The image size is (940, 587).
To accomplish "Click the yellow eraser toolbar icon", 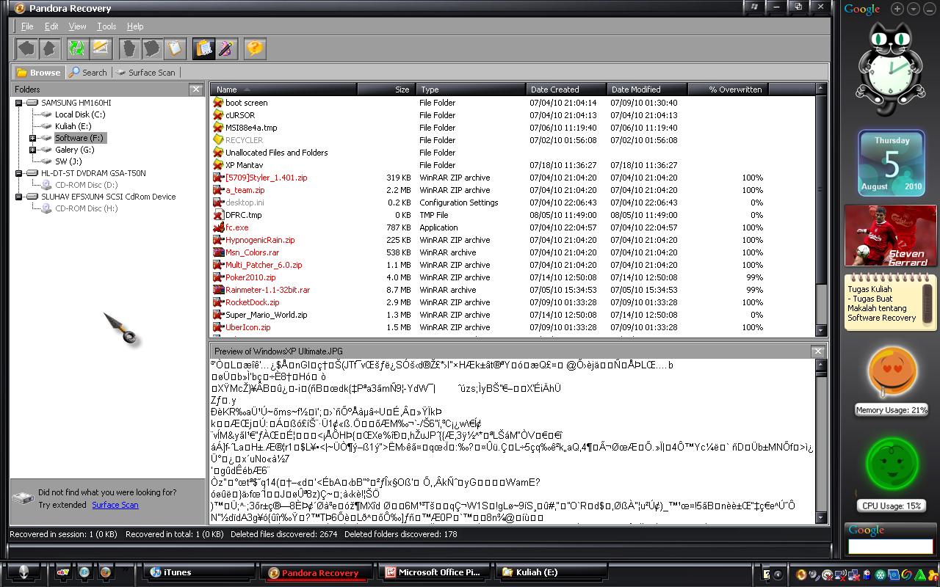I will (101, 48).
